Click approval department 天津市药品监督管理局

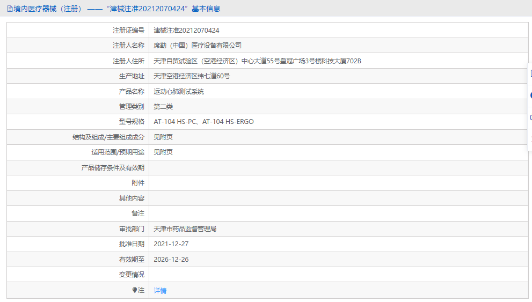185,229
